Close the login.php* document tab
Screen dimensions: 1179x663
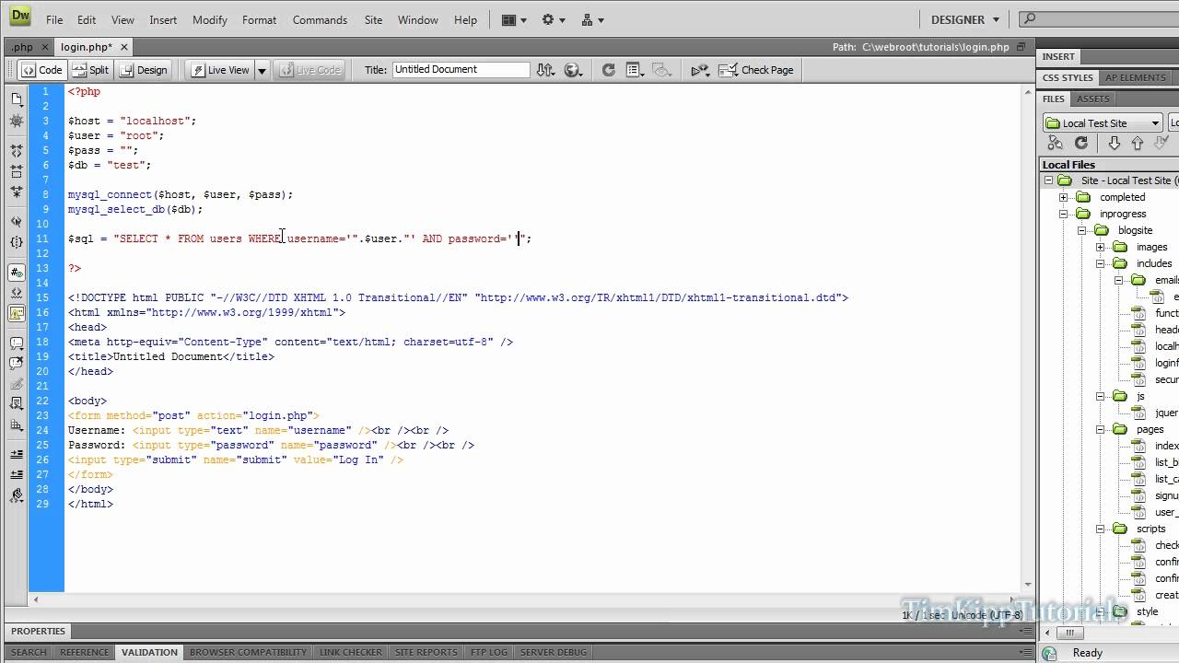124,47
